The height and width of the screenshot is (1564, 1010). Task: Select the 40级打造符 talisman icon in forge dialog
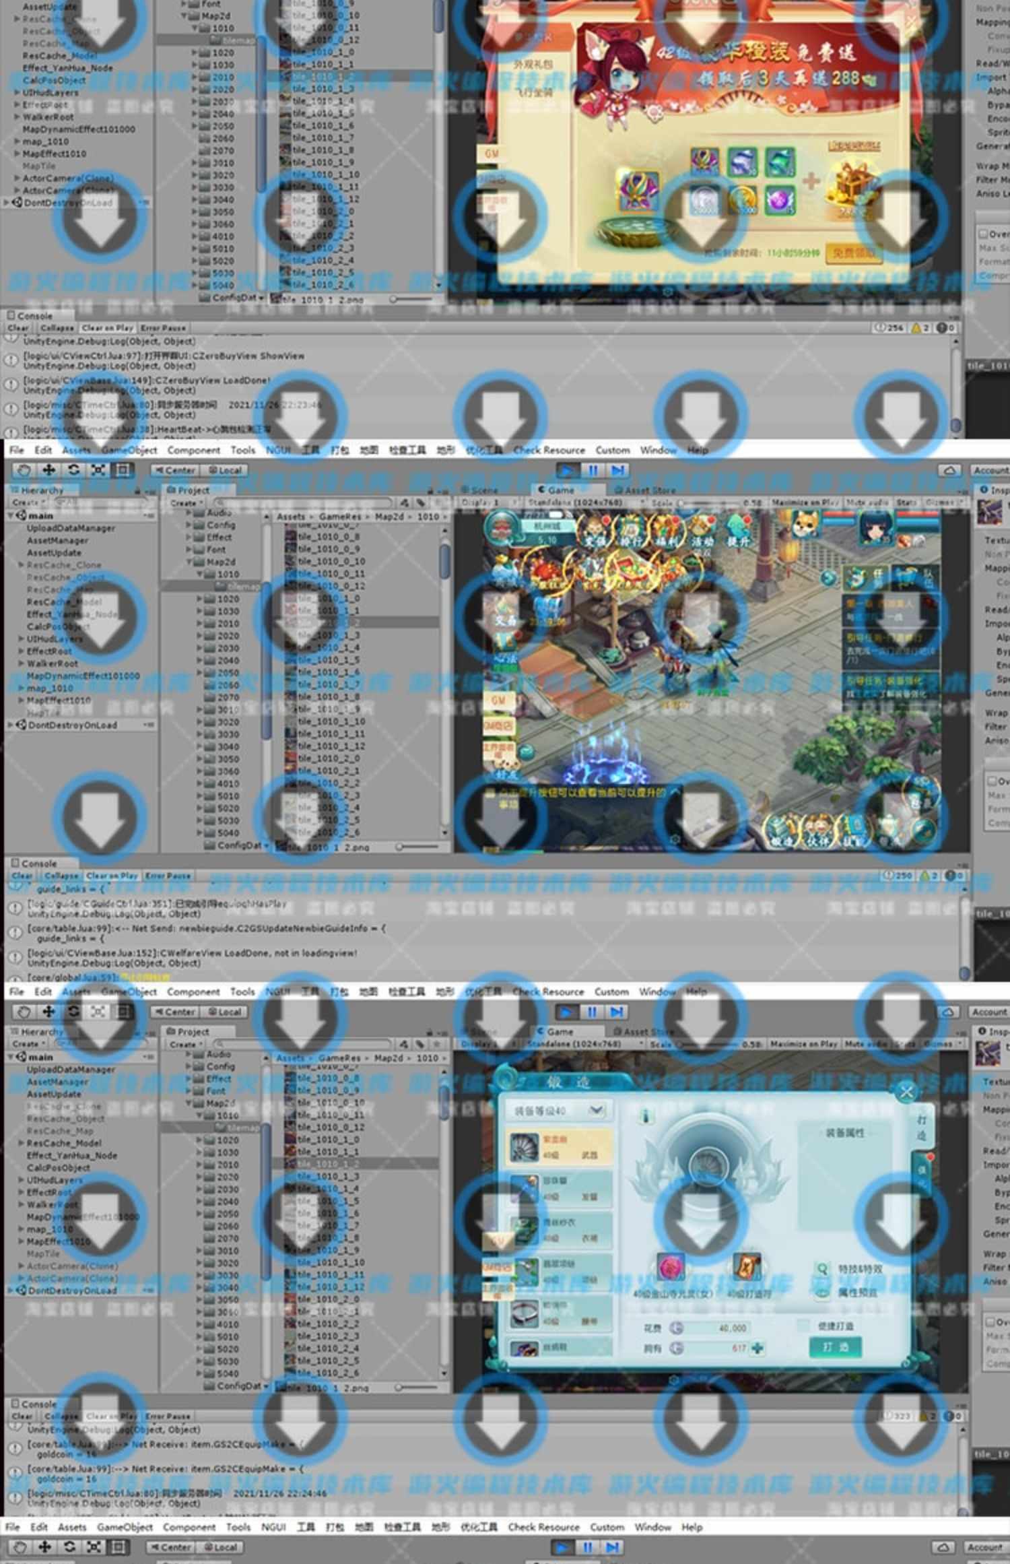[x=747, y=1267]
